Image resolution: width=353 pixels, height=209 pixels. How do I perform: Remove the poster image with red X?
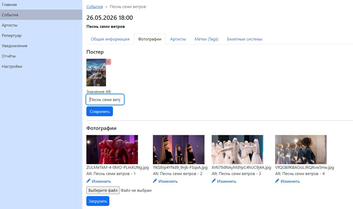click(108, 62)
